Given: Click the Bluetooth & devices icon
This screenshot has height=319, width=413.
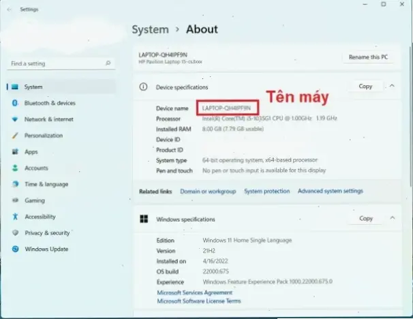Looking at the screenshot, I should pyautogui.click(x=15, y=103).
